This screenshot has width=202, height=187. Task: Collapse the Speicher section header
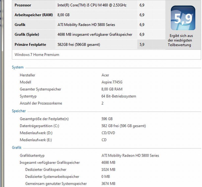[19, 111]
